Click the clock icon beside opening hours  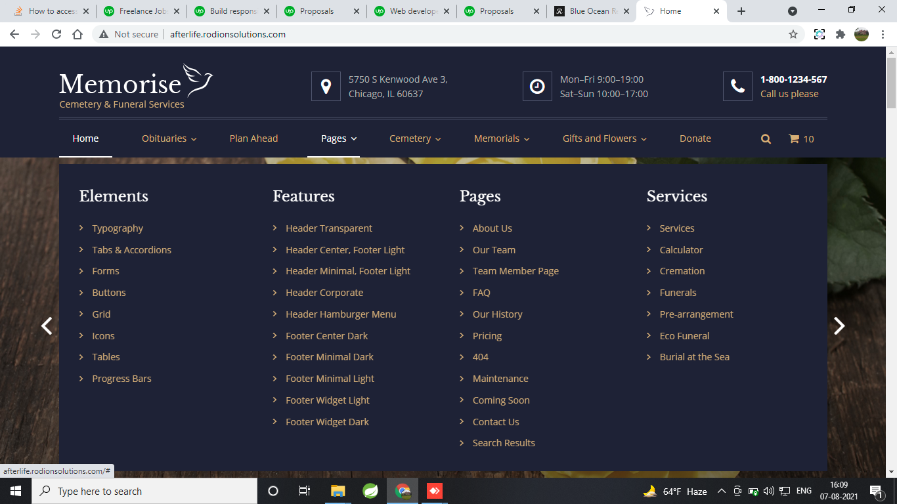coord(537,86)
